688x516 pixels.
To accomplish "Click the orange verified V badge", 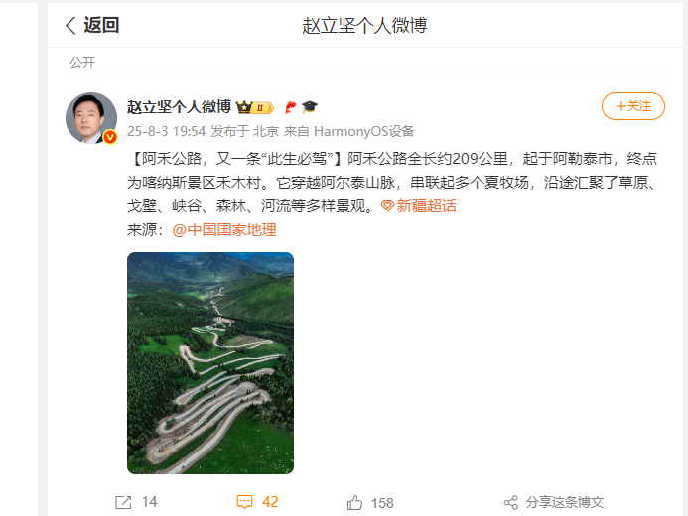I will pyautogui.click(x=109, y=137).
